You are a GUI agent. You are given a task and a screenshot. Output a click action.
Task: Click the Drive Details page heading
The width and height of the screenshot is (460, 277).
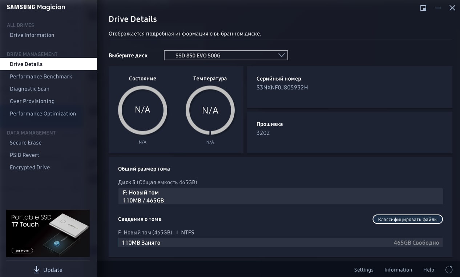click(133, 19)
